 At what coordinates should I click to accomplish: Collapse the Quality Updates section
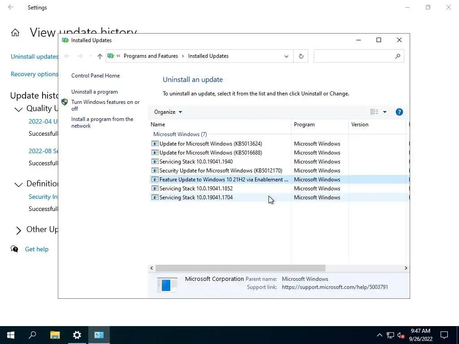click(x=18, y=109)
